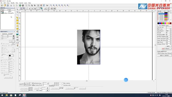Open the Modify menu
Screen dimensions: 172x97
pyautogui.click(x=13, y=3)
